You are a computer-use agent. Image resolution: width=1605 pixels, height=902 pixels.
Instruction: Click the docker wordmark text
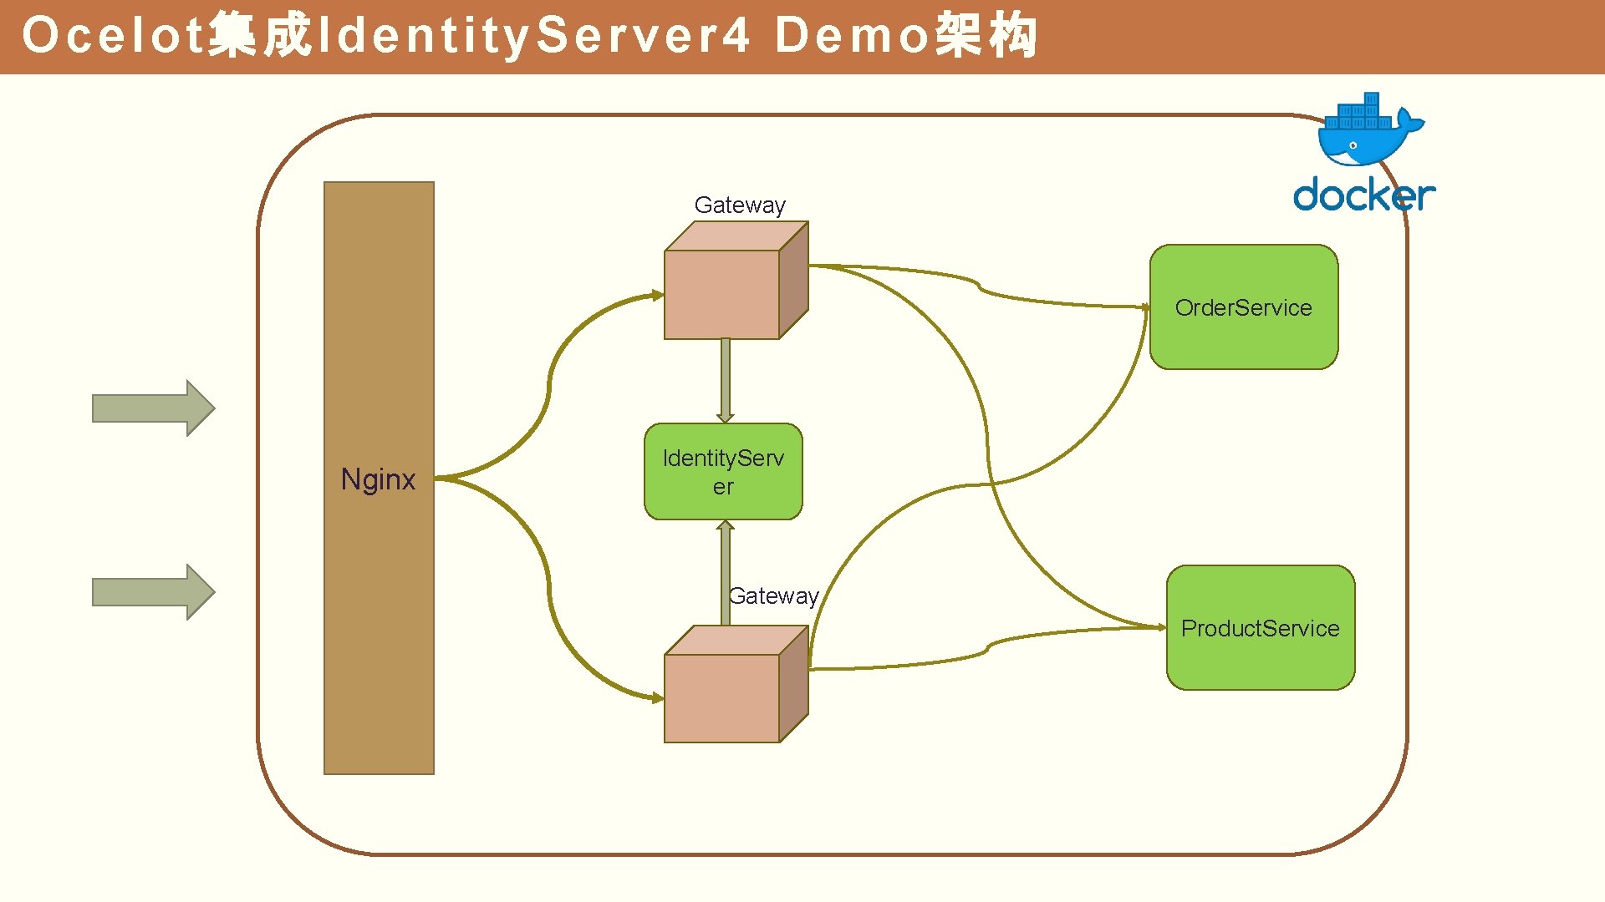pos(1363,195)
